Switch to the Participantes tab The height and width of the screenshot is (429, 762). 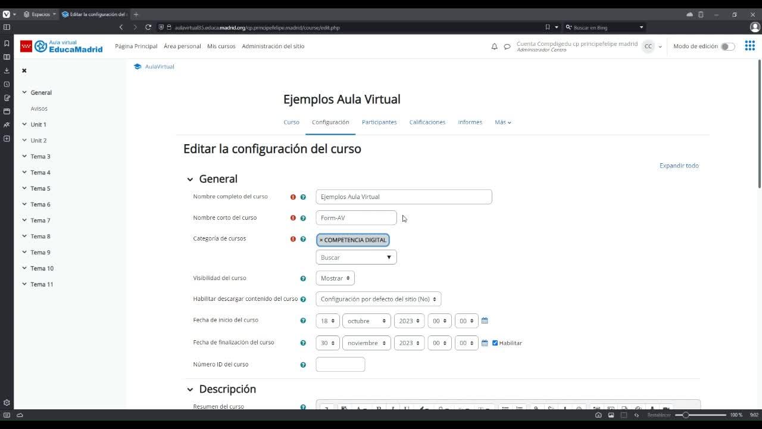pyautogui.click(x=379, y=122)
